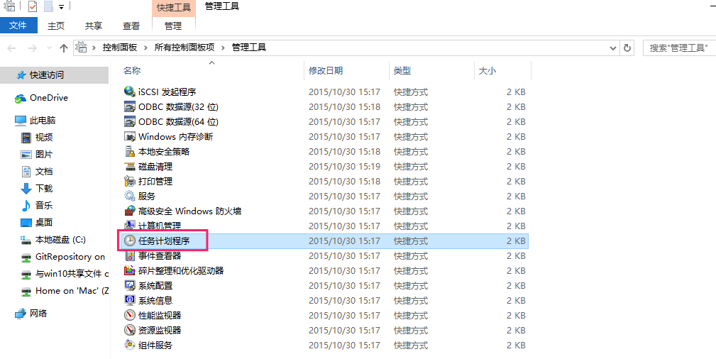Open 下载 folder in navigation pane
716x359 pixels.
(x=44, y=188)
